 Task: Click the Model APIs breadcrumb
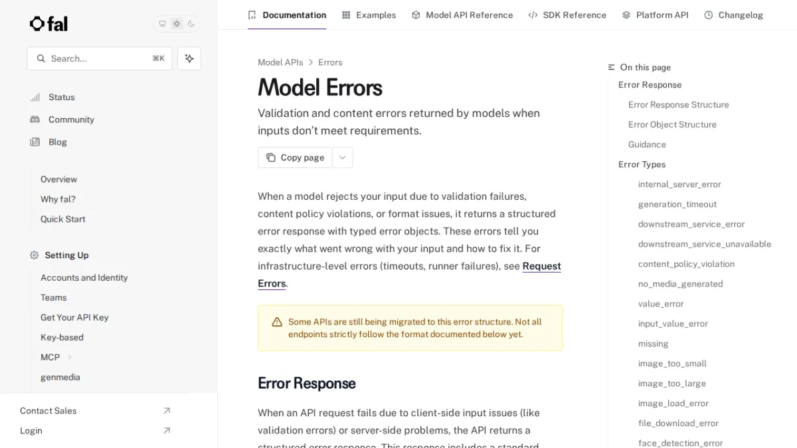coord(280,62)
